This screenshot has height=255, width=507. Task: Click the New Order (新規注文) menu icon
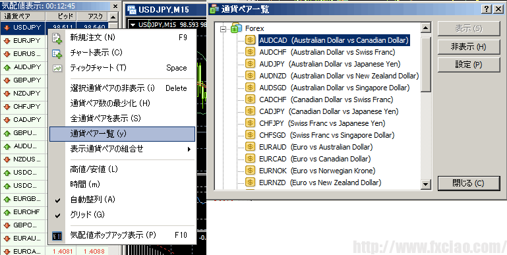[x=57, y=38]
